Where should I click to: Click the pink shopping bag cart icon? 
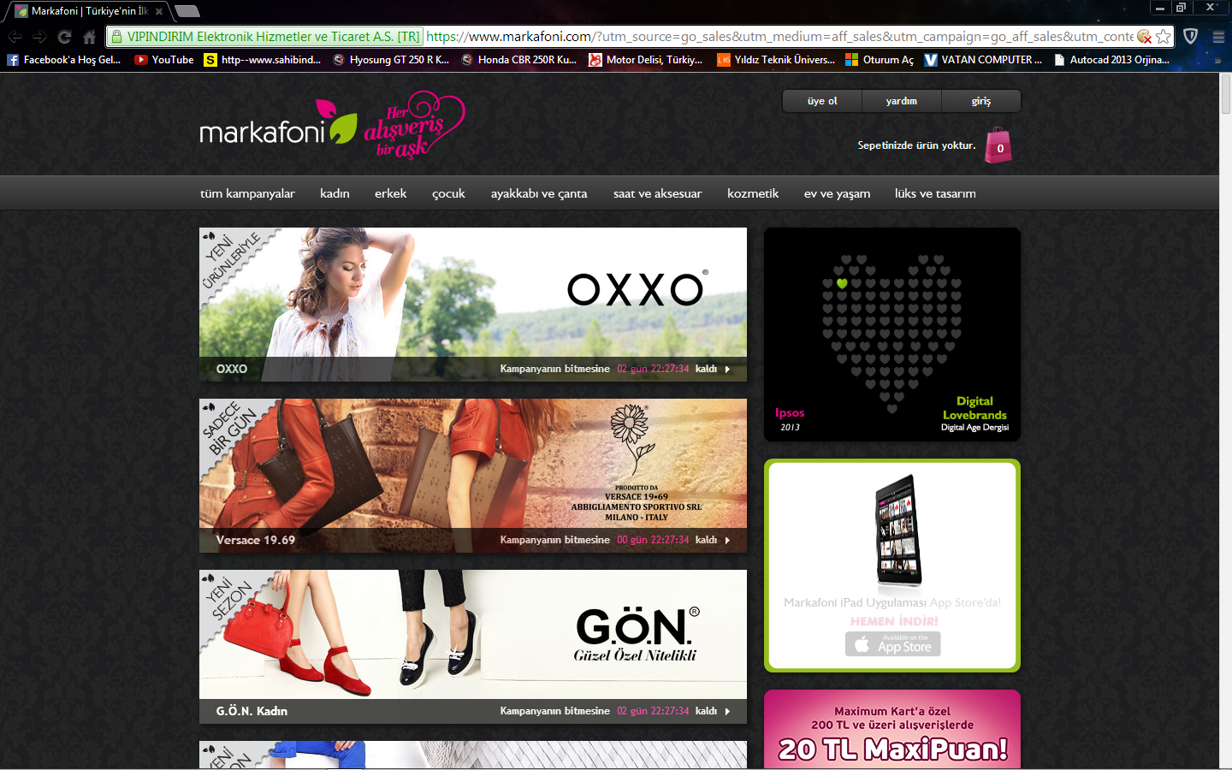(x=998, y=145)
